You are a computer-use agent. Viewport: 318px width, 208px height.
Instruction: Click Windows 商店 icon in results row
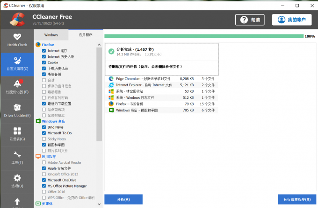coord(111,110)
